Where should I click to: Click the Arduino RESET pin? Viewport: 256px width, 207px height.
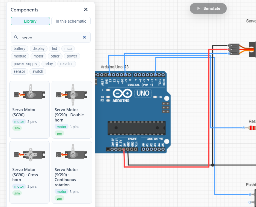[x=116, y=149]
